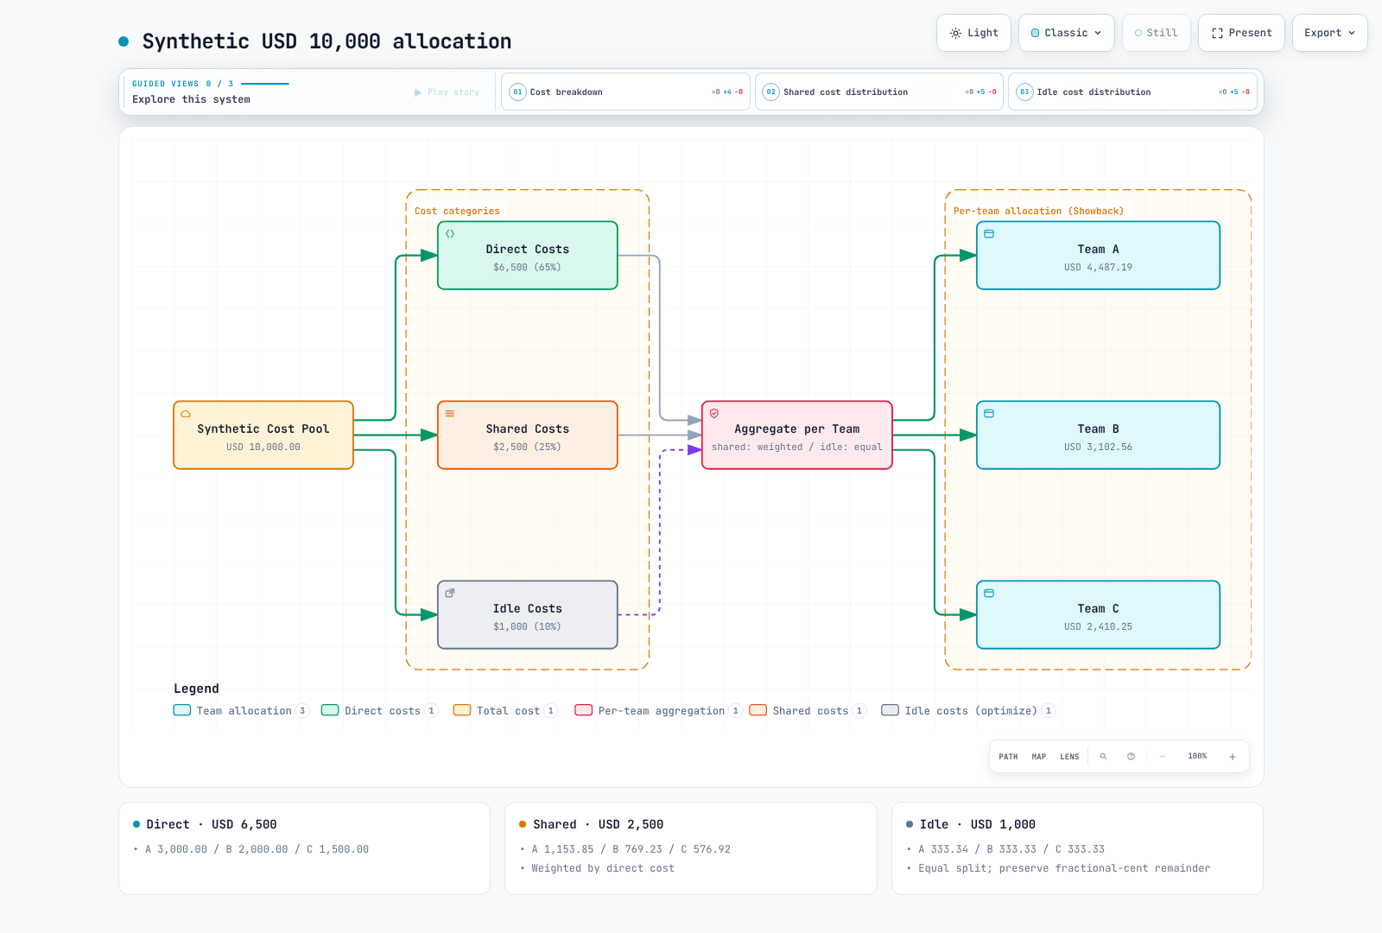Select the Cost breakdown guided view
The width and height of the screenshot is (1382, 933).
[x=625, y=92]
